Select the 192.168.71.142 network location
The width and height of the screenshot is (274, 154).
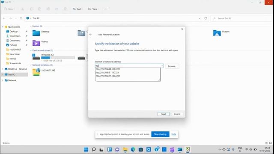coord(44,72)
